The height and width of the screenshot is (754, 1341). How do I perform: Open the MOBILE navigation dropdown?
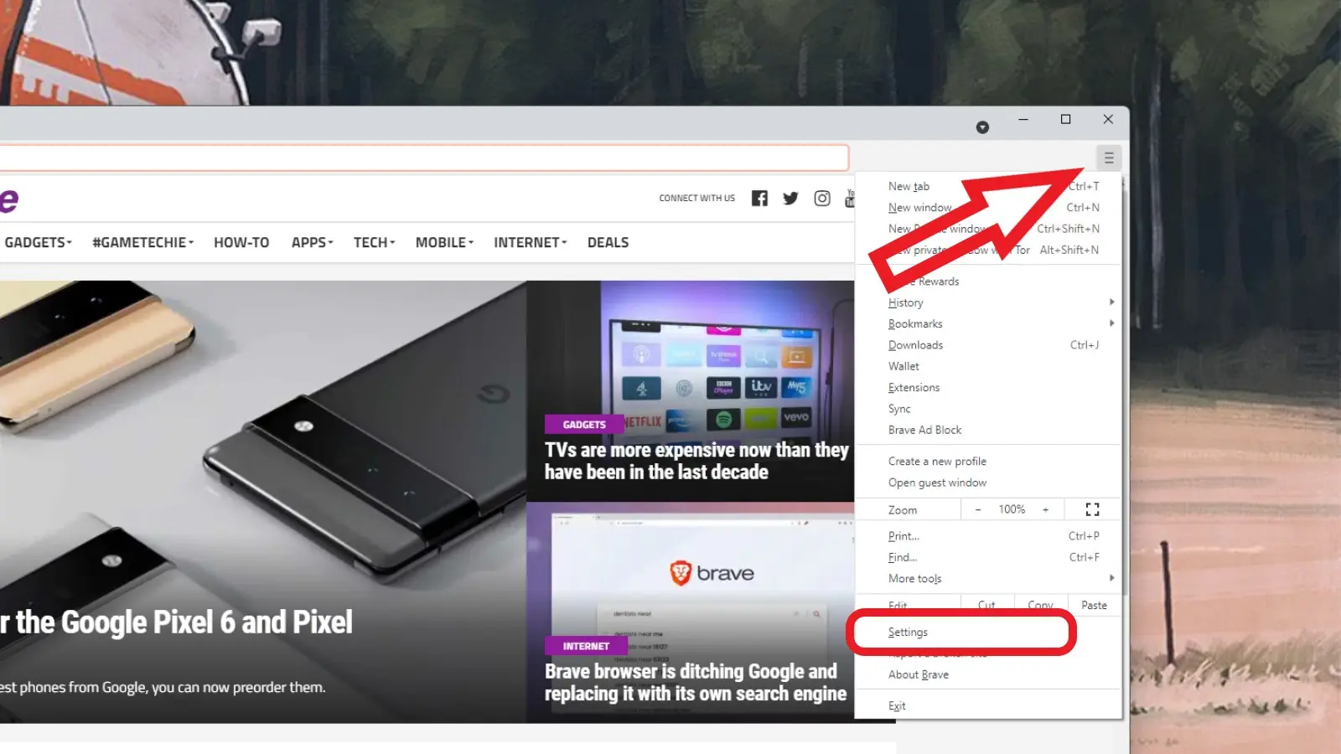tap(444, 242)
